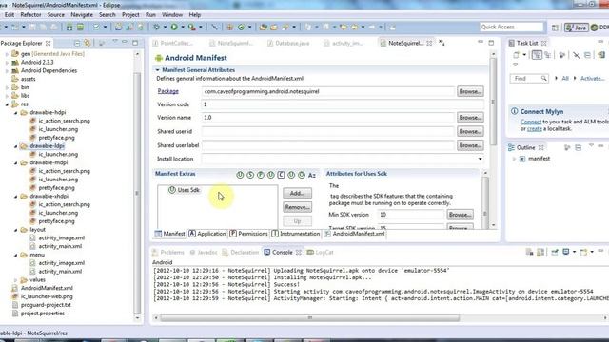This screenshot has height=342, width=609.
Task: Click the Open Type toolbar icon
Action: [264, 28]
